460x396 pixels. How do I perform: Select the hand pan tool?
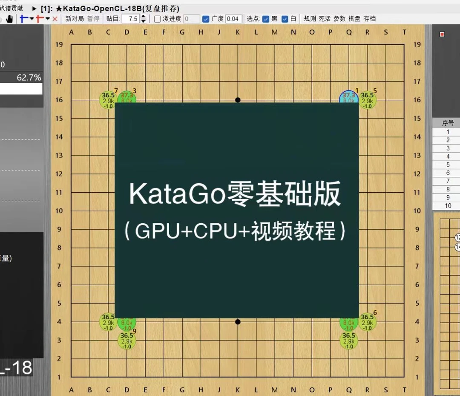[9, 18]
